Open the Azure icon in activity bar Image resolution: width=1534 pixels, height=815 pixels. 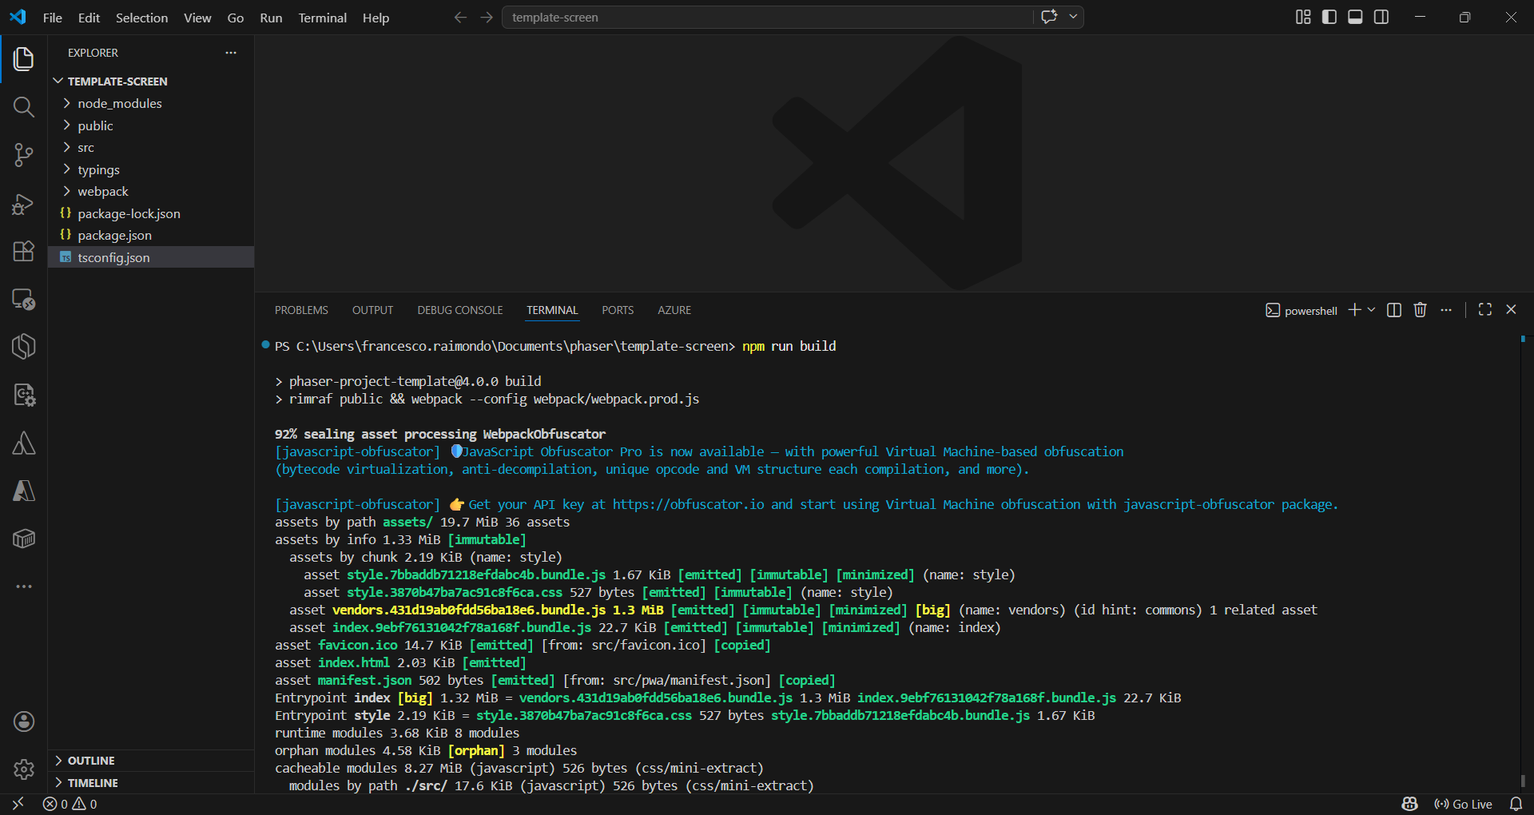click(x=24, y=491)
